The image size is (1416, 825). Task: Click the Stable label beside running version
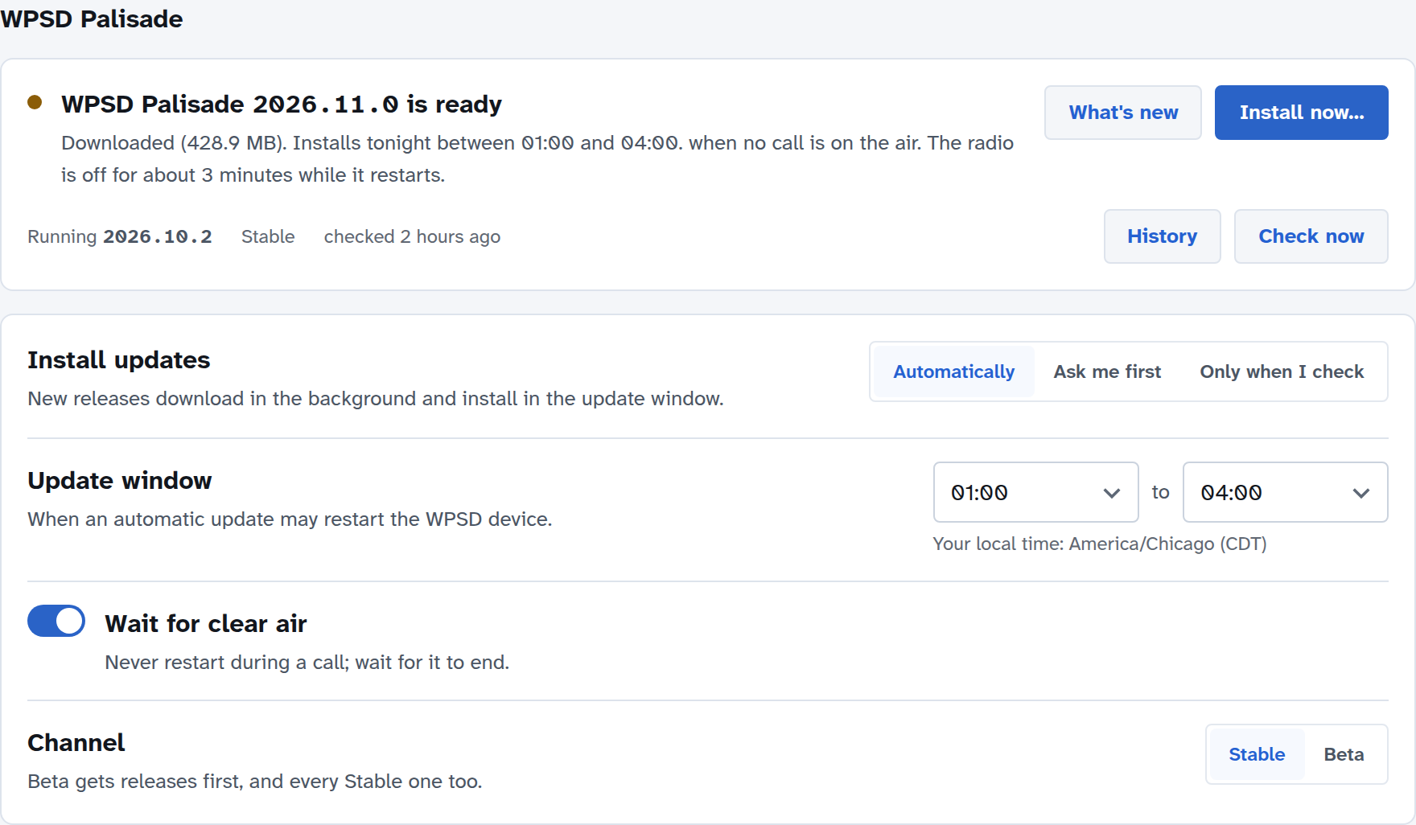[268, 236]
